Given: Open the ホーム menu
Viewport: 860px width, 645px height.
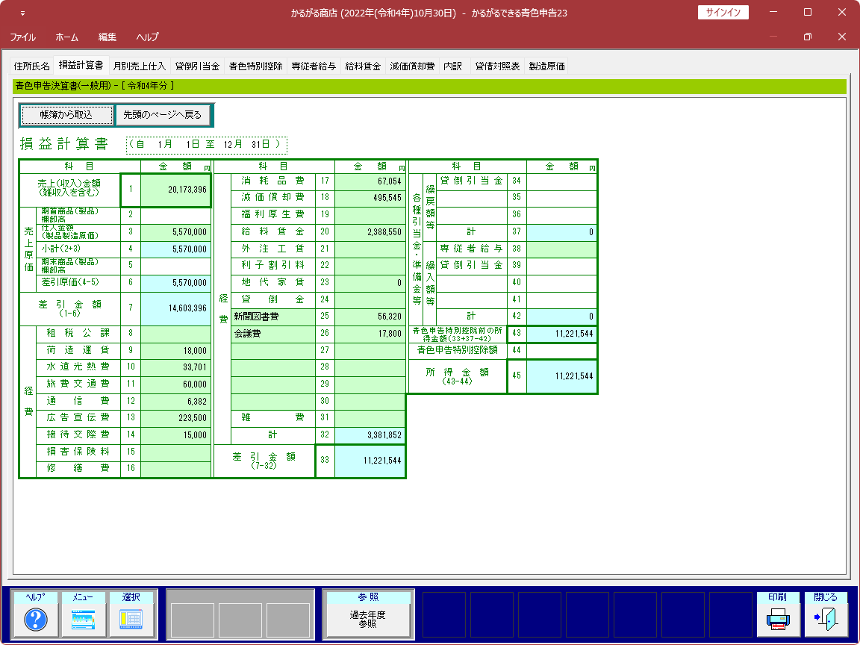Looking at the screenshot, I should pos(67,37).
